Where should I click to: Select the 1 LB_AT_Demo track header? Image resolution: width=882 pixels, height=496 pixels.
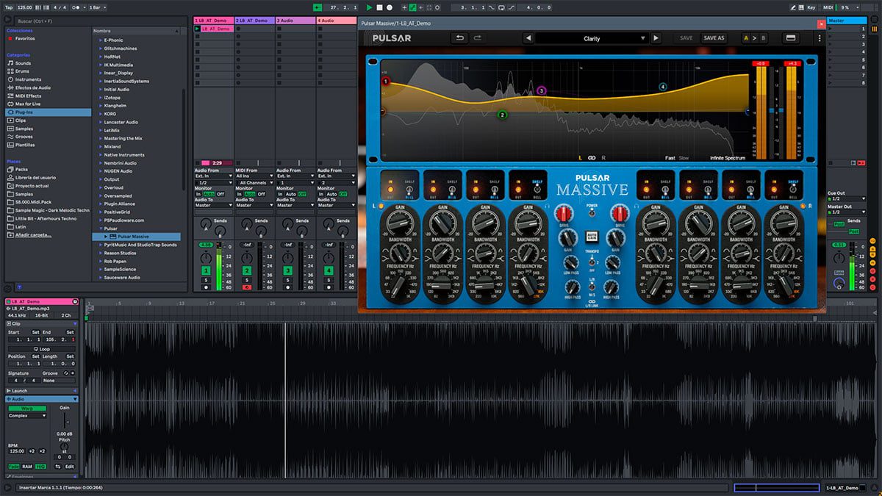(213, 20)
